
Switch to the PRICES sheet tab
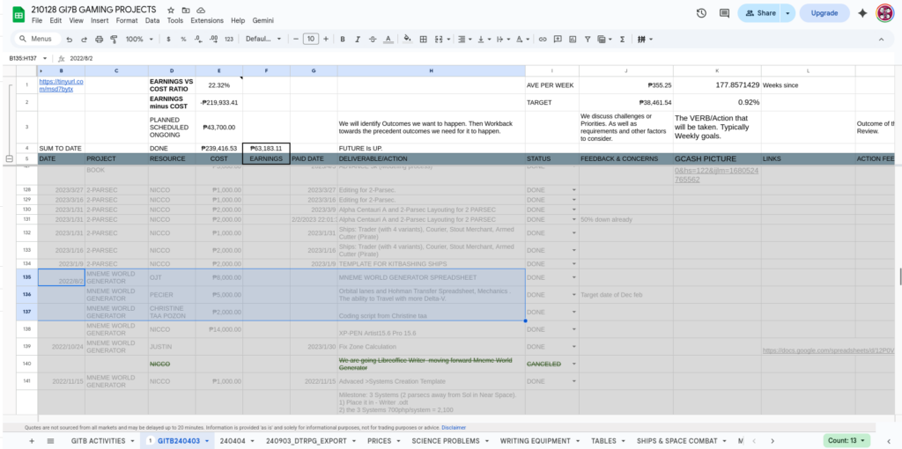(382, 440)
